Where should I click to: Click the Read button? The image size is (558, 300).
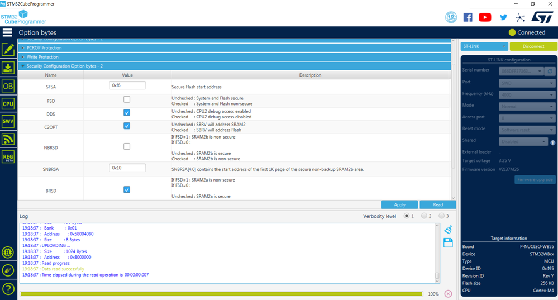(438, 204)
